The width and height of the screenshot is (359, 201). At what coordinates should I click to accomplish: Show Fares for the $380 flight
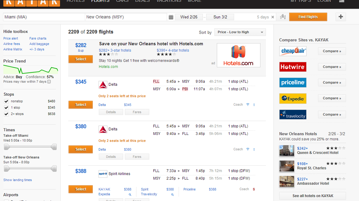[137, 157]
